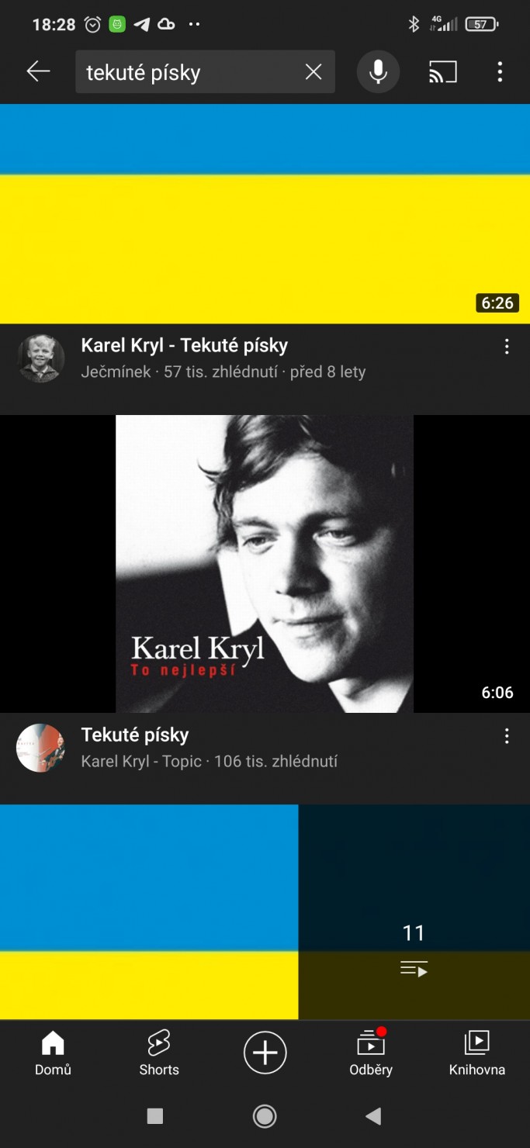This screenshot has height=1148, width=530.
Task: Open Ječmínek channel avatar
Action: point(40,358)
